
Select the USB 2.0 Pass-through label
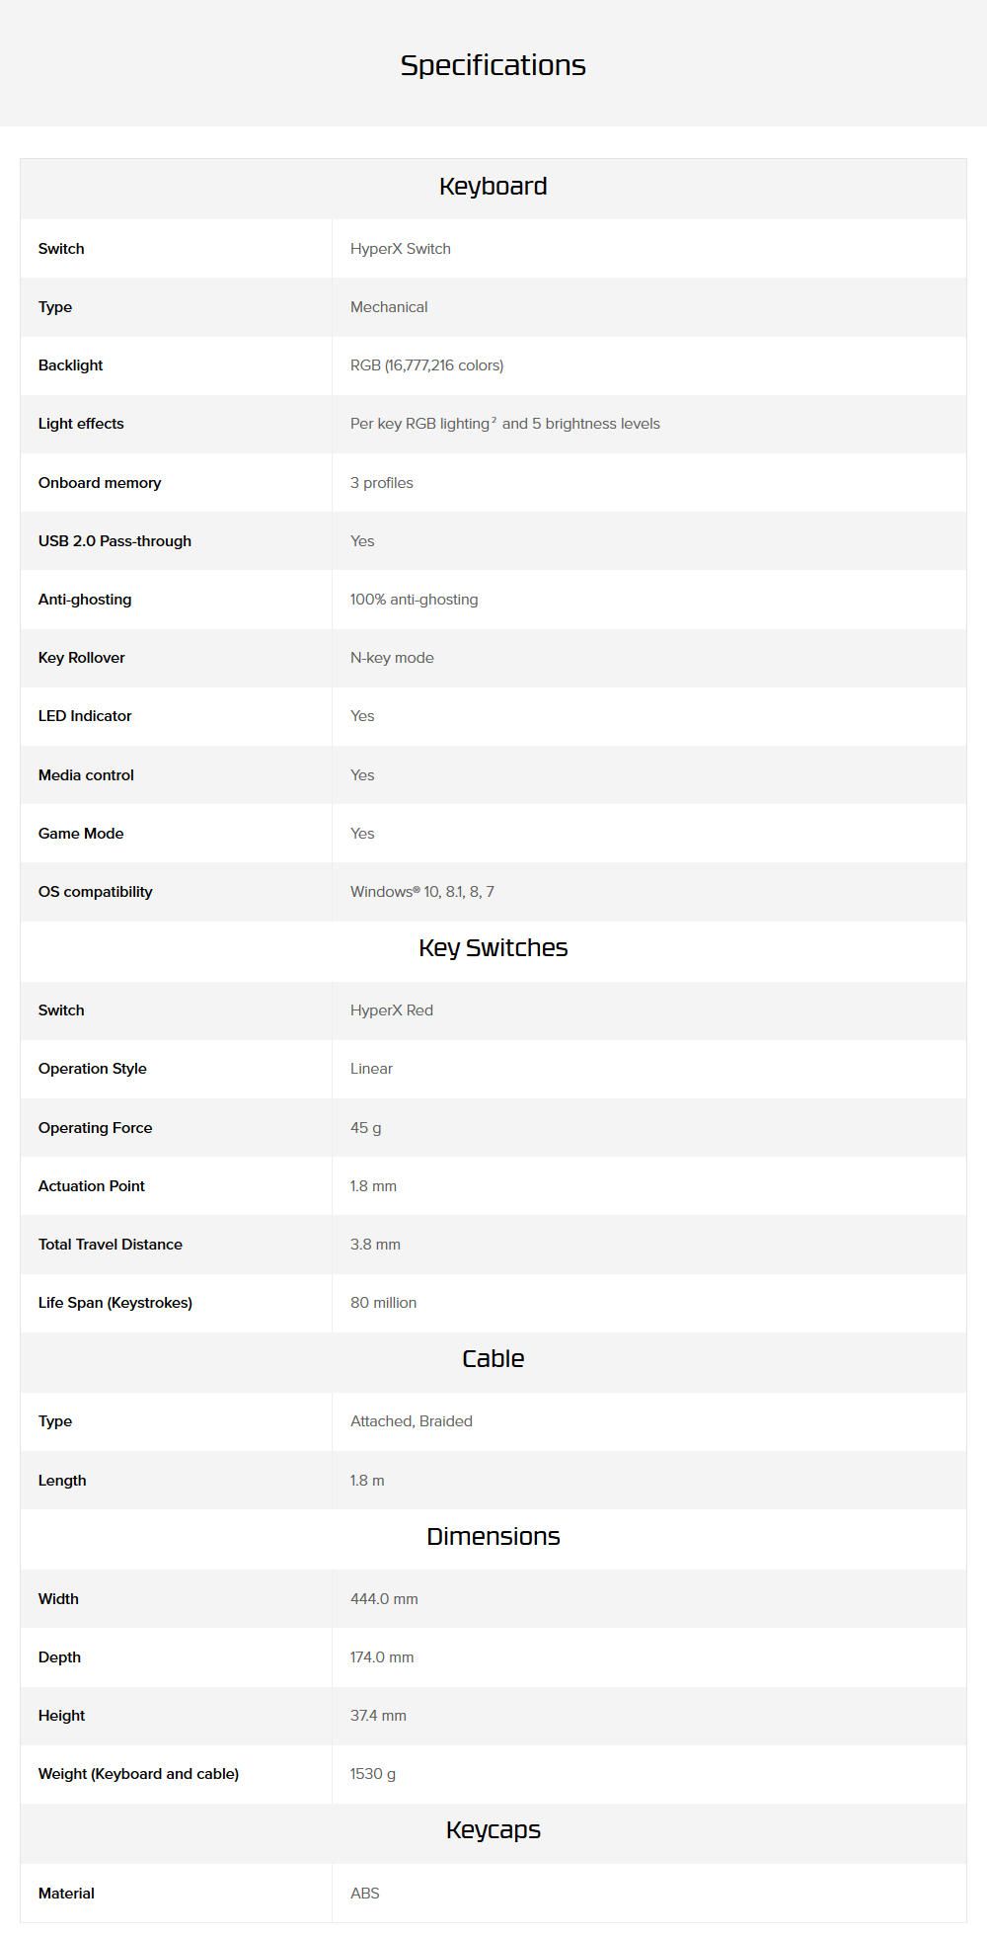point(114,541)
